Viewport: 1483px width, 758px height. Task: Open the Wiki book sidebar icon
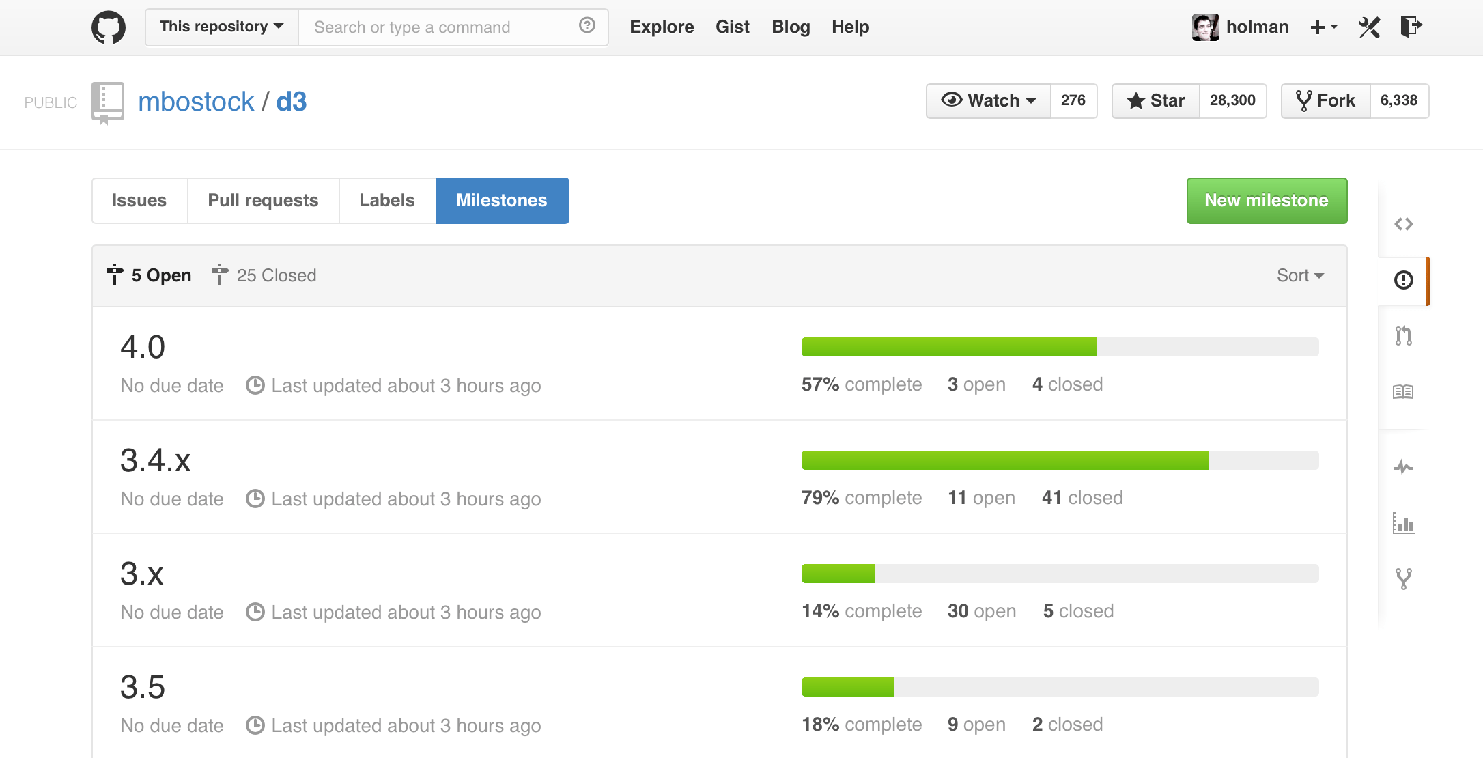pyautogui.click(x=1403, y=392)
